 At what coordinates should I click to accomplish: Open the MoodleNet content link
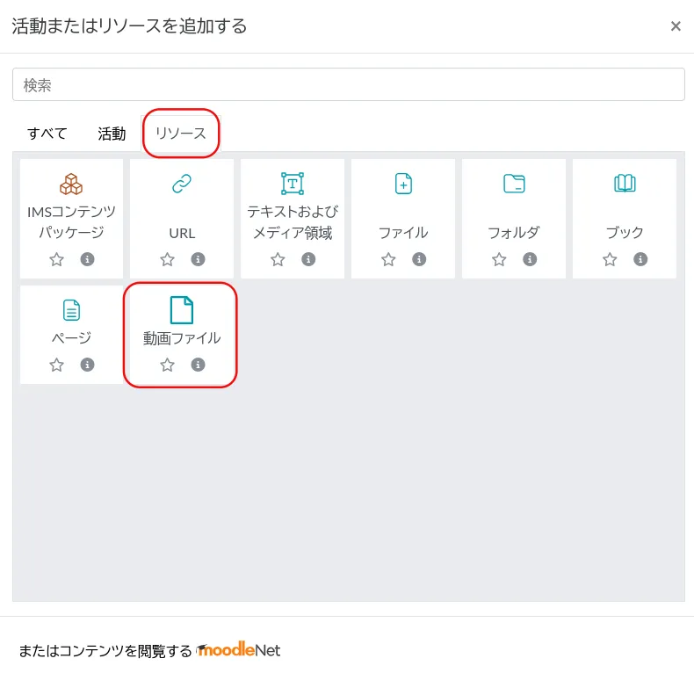(239, 651)
